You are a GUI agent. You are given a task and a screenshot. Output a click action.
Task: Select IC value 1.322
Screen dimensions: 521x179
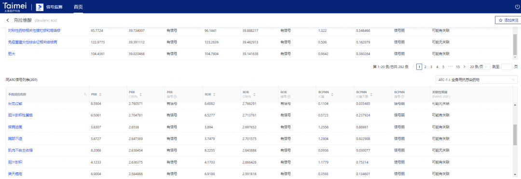point(322,30)
